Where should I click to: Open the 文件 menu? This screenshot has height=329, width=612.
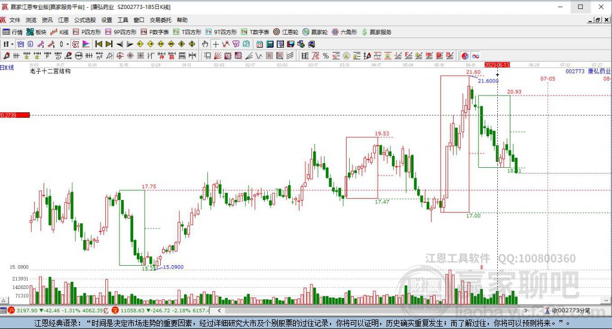pos(14,20)
